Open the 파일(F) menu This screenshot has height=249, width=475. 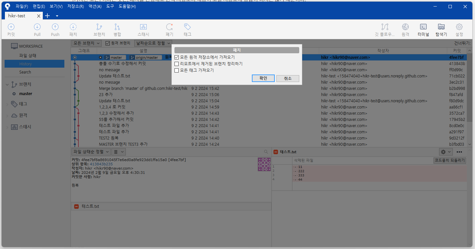pyautogui.click(x=22, y=6)
